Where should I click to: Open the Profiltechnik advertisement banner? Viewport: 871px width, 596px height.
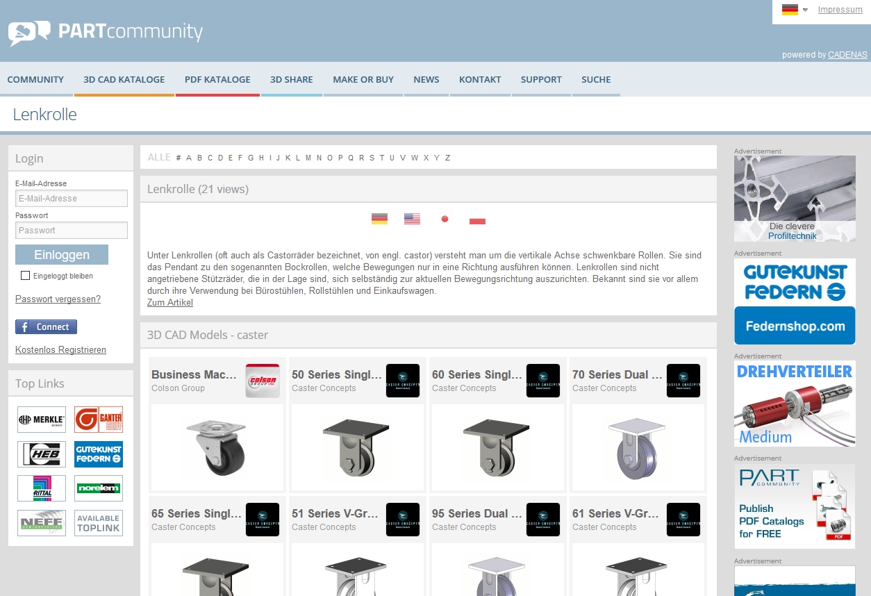795,199
